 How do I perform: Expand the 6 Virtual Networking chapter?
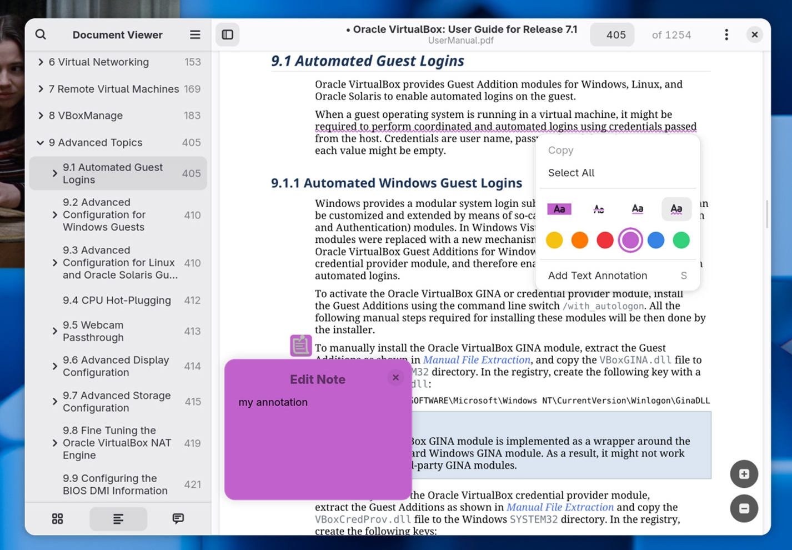(41, 62)
